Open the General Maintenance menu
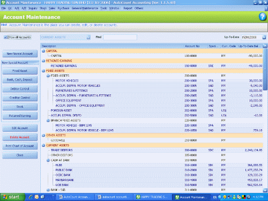The height and width of the screenshot is (201, 268). click(85, 8)
